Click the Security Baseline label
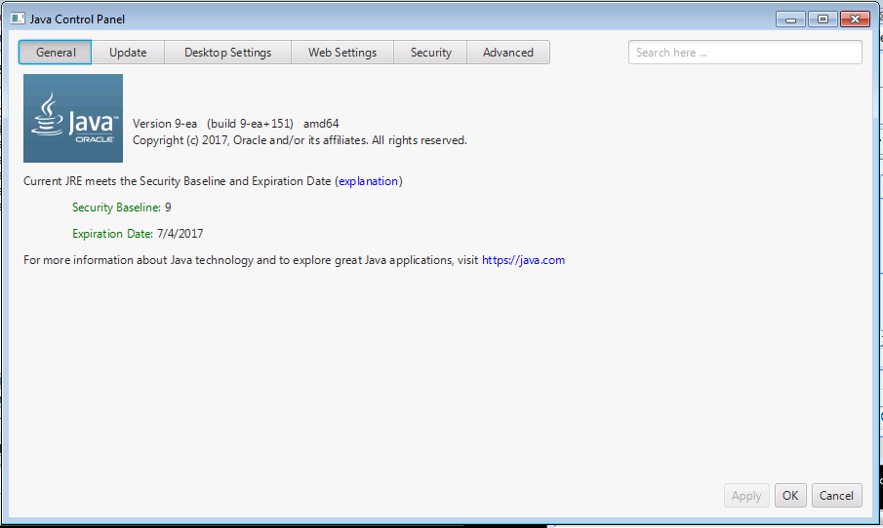This screenshot has width=883, height=528. point(122,207)
